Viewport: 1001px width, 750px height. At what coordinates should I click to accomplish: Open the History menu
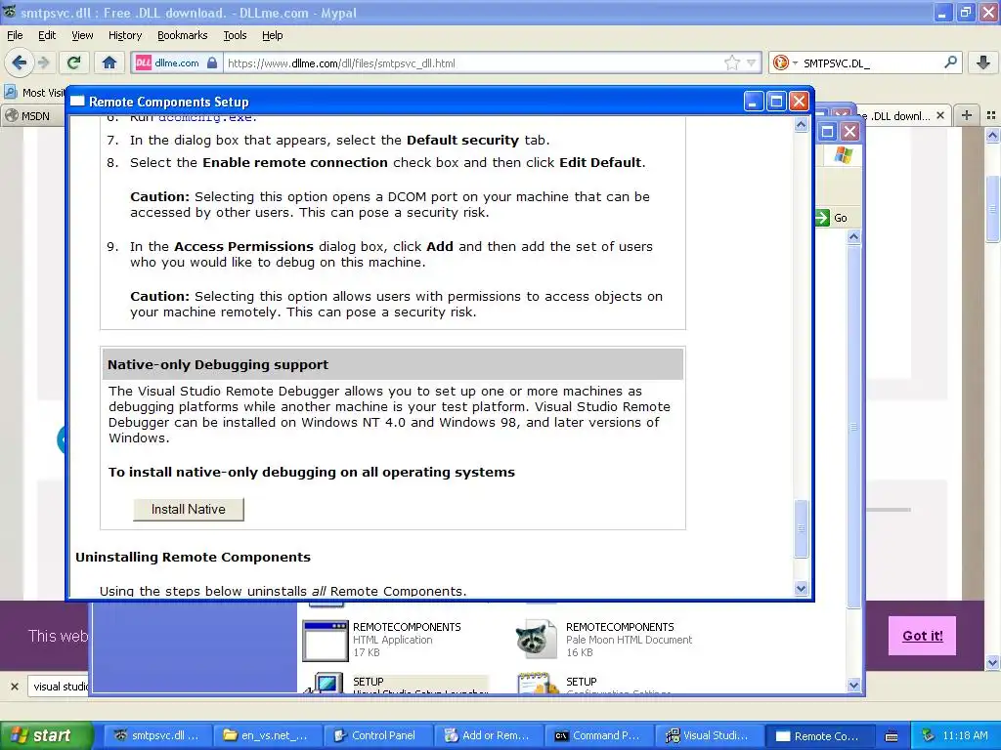[x=124, y=35]
